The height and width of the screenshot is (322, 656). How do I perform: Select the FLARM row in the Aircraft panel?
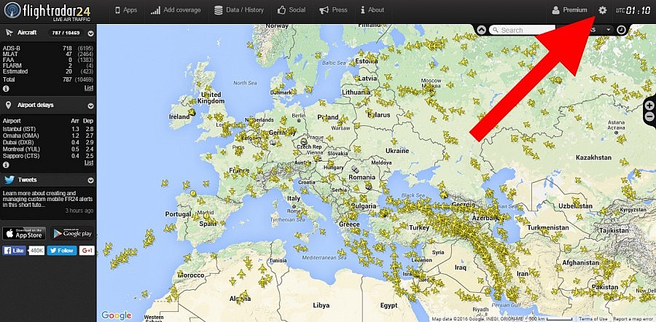point(47,66)
